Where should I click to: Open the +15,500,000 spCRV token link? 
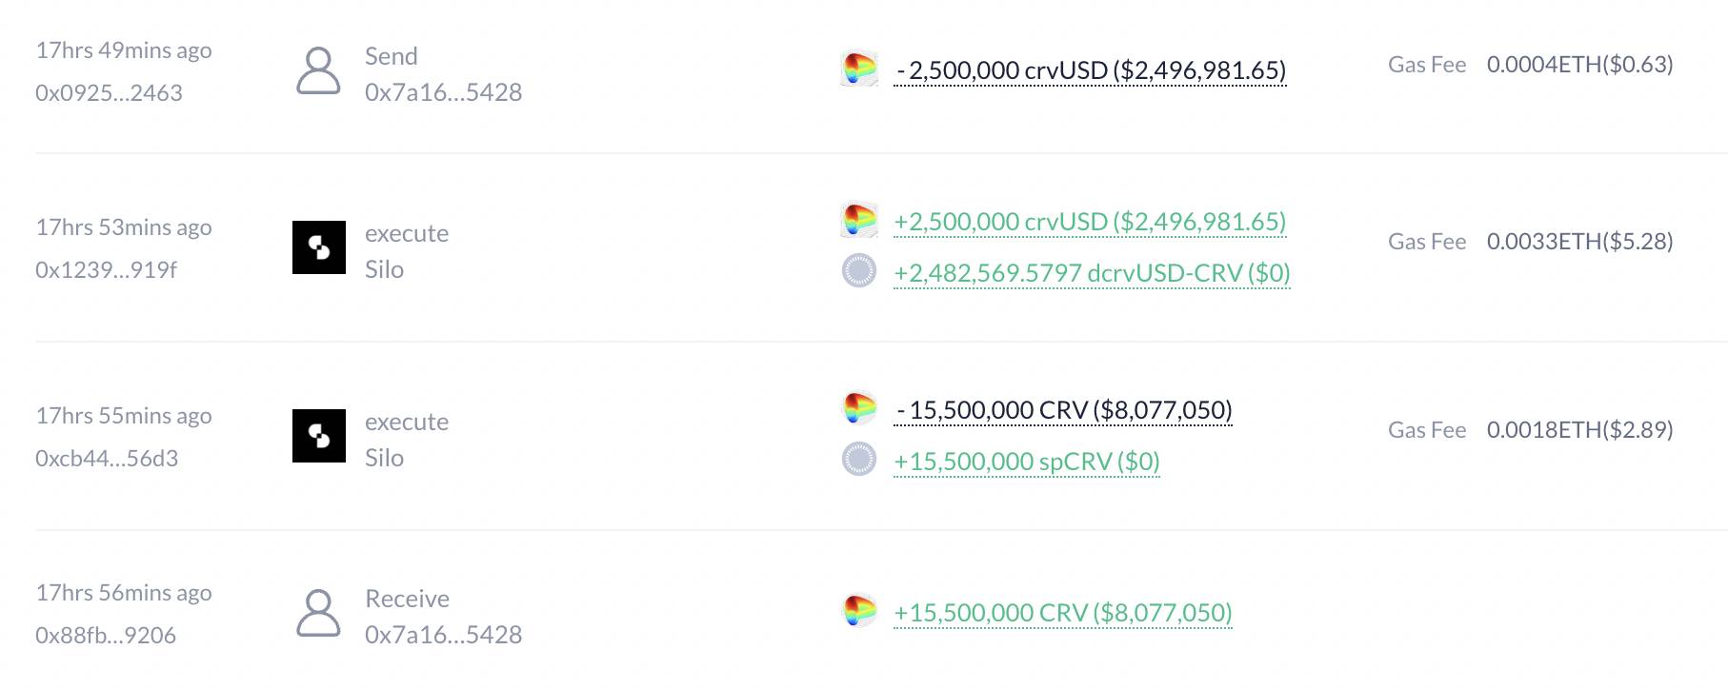(1027, 462)
